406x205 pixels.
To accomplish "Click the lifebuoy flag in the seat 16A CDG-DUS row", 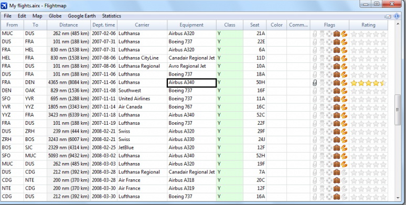I will tap(329, 197).
